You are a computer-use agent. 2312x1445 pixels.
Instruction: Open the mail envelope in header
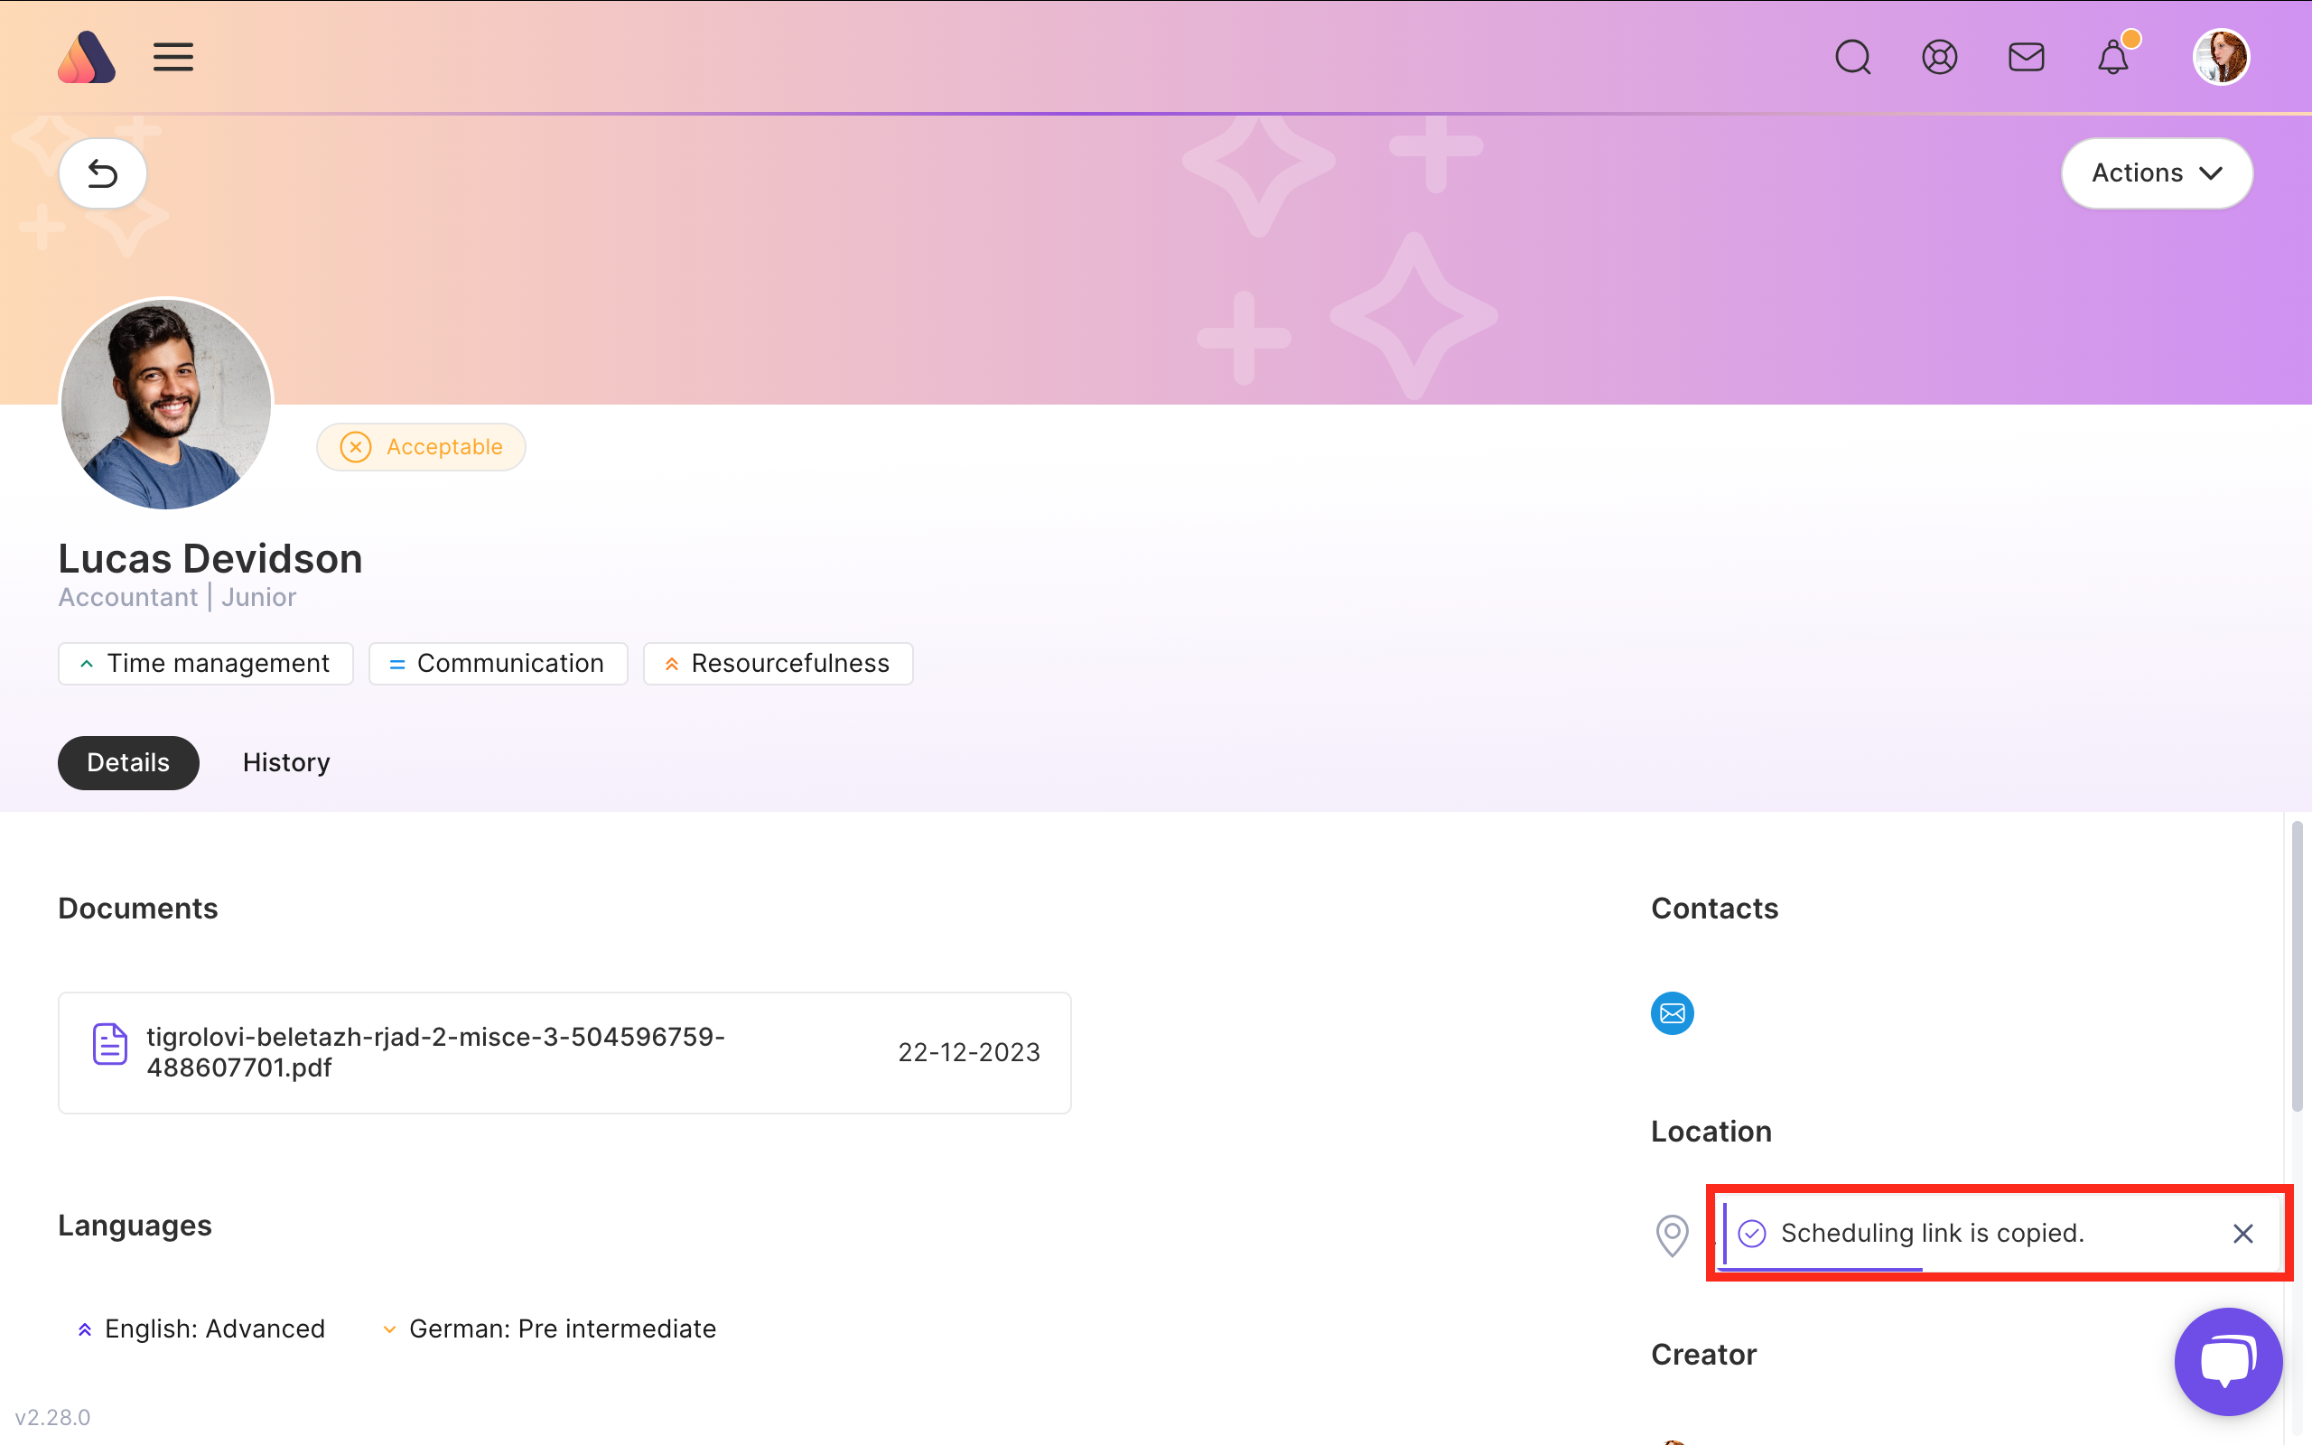(2027, 57)
